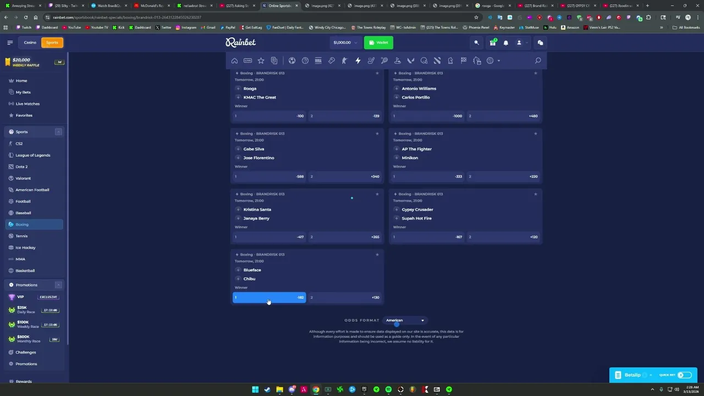Select the checkered racing flag icon
704x396 pixels.
click(464, 61)
